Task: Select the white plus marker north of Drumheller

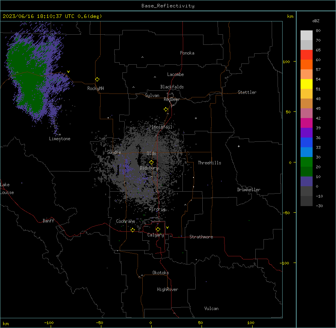Action: (x=239, y=146)
